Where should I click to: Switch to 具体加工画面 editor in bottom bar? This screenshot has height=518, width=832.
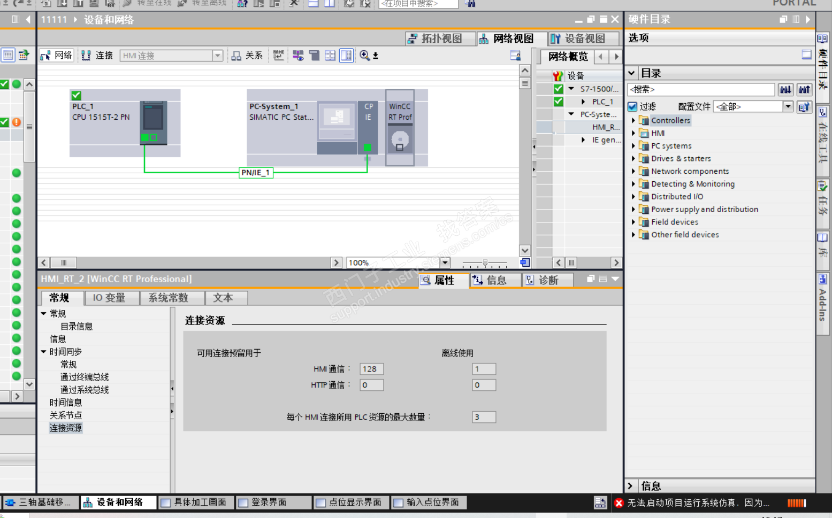tap(195, 502)
